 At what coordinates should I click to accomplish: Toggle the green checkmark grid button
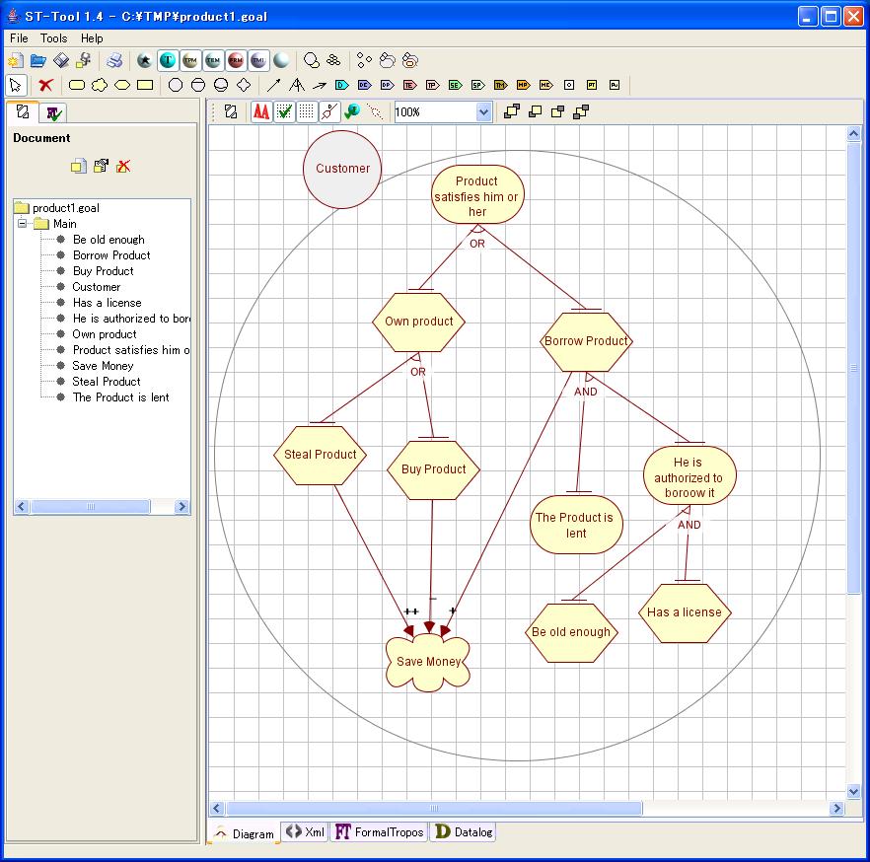click(284, 112)
